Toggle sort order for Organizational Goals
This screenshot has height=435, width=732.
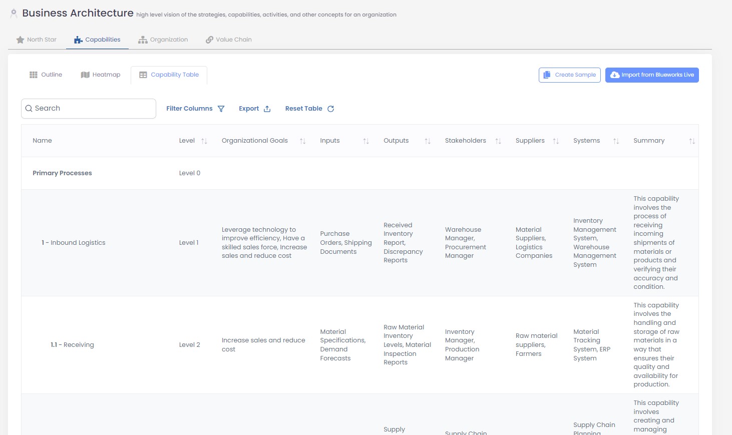302,141
